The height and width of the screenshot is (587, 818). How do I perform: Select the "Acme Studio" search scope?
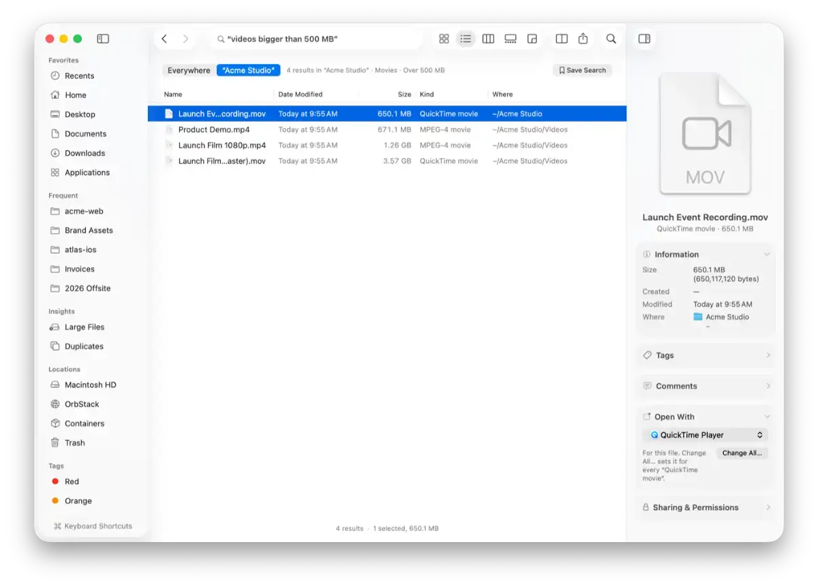[x=248, y=70]
